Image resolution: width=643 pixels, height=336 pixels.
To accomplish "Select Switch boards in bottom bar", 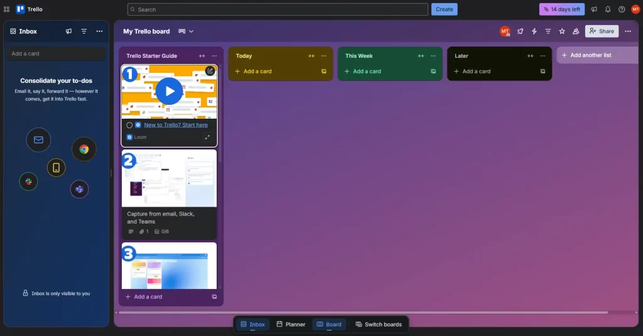I will tap(378, 325).
